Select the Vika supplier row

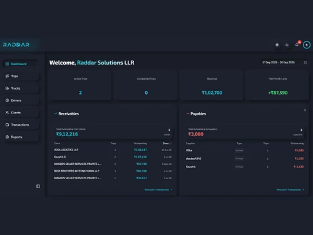pos(245,150)
